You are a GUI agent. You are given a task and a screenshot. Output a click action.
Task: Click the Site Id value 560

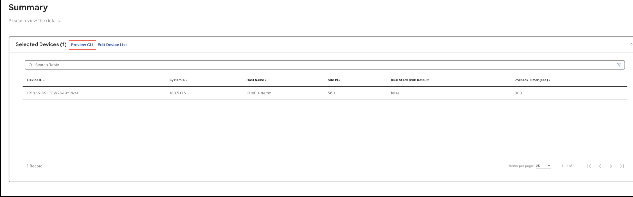pyautogui.click(x=331, y=93)
